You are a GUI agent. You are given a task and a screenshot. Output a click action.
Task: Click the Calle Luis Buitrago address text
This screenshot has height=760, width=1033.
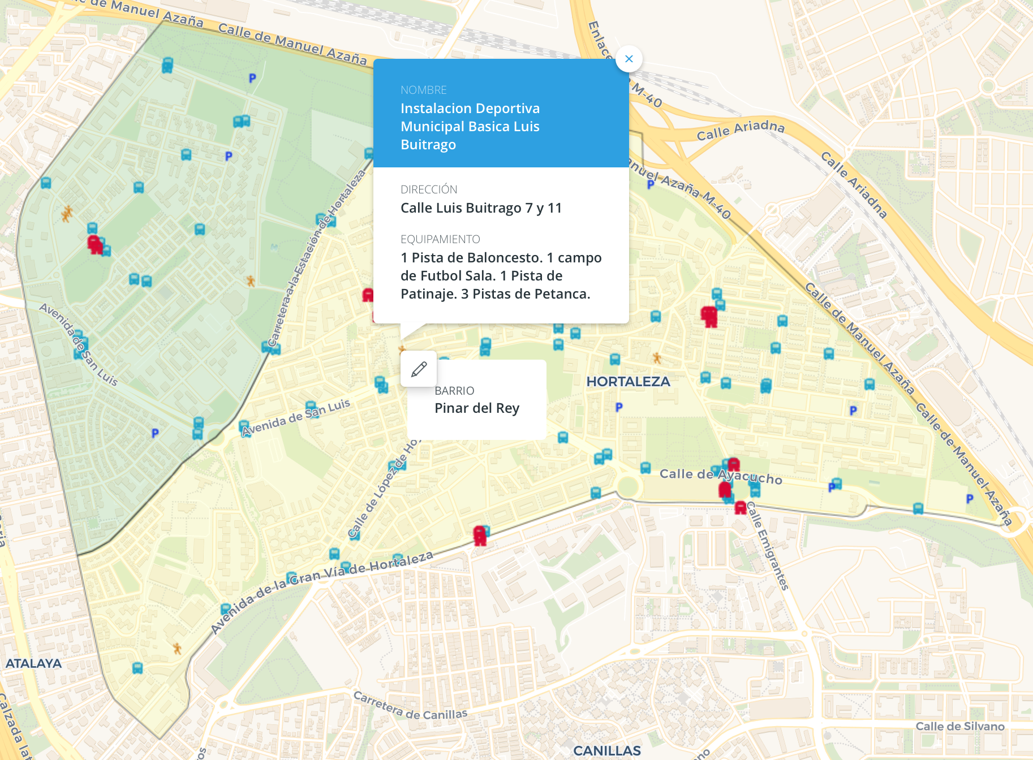click(481, 208)
